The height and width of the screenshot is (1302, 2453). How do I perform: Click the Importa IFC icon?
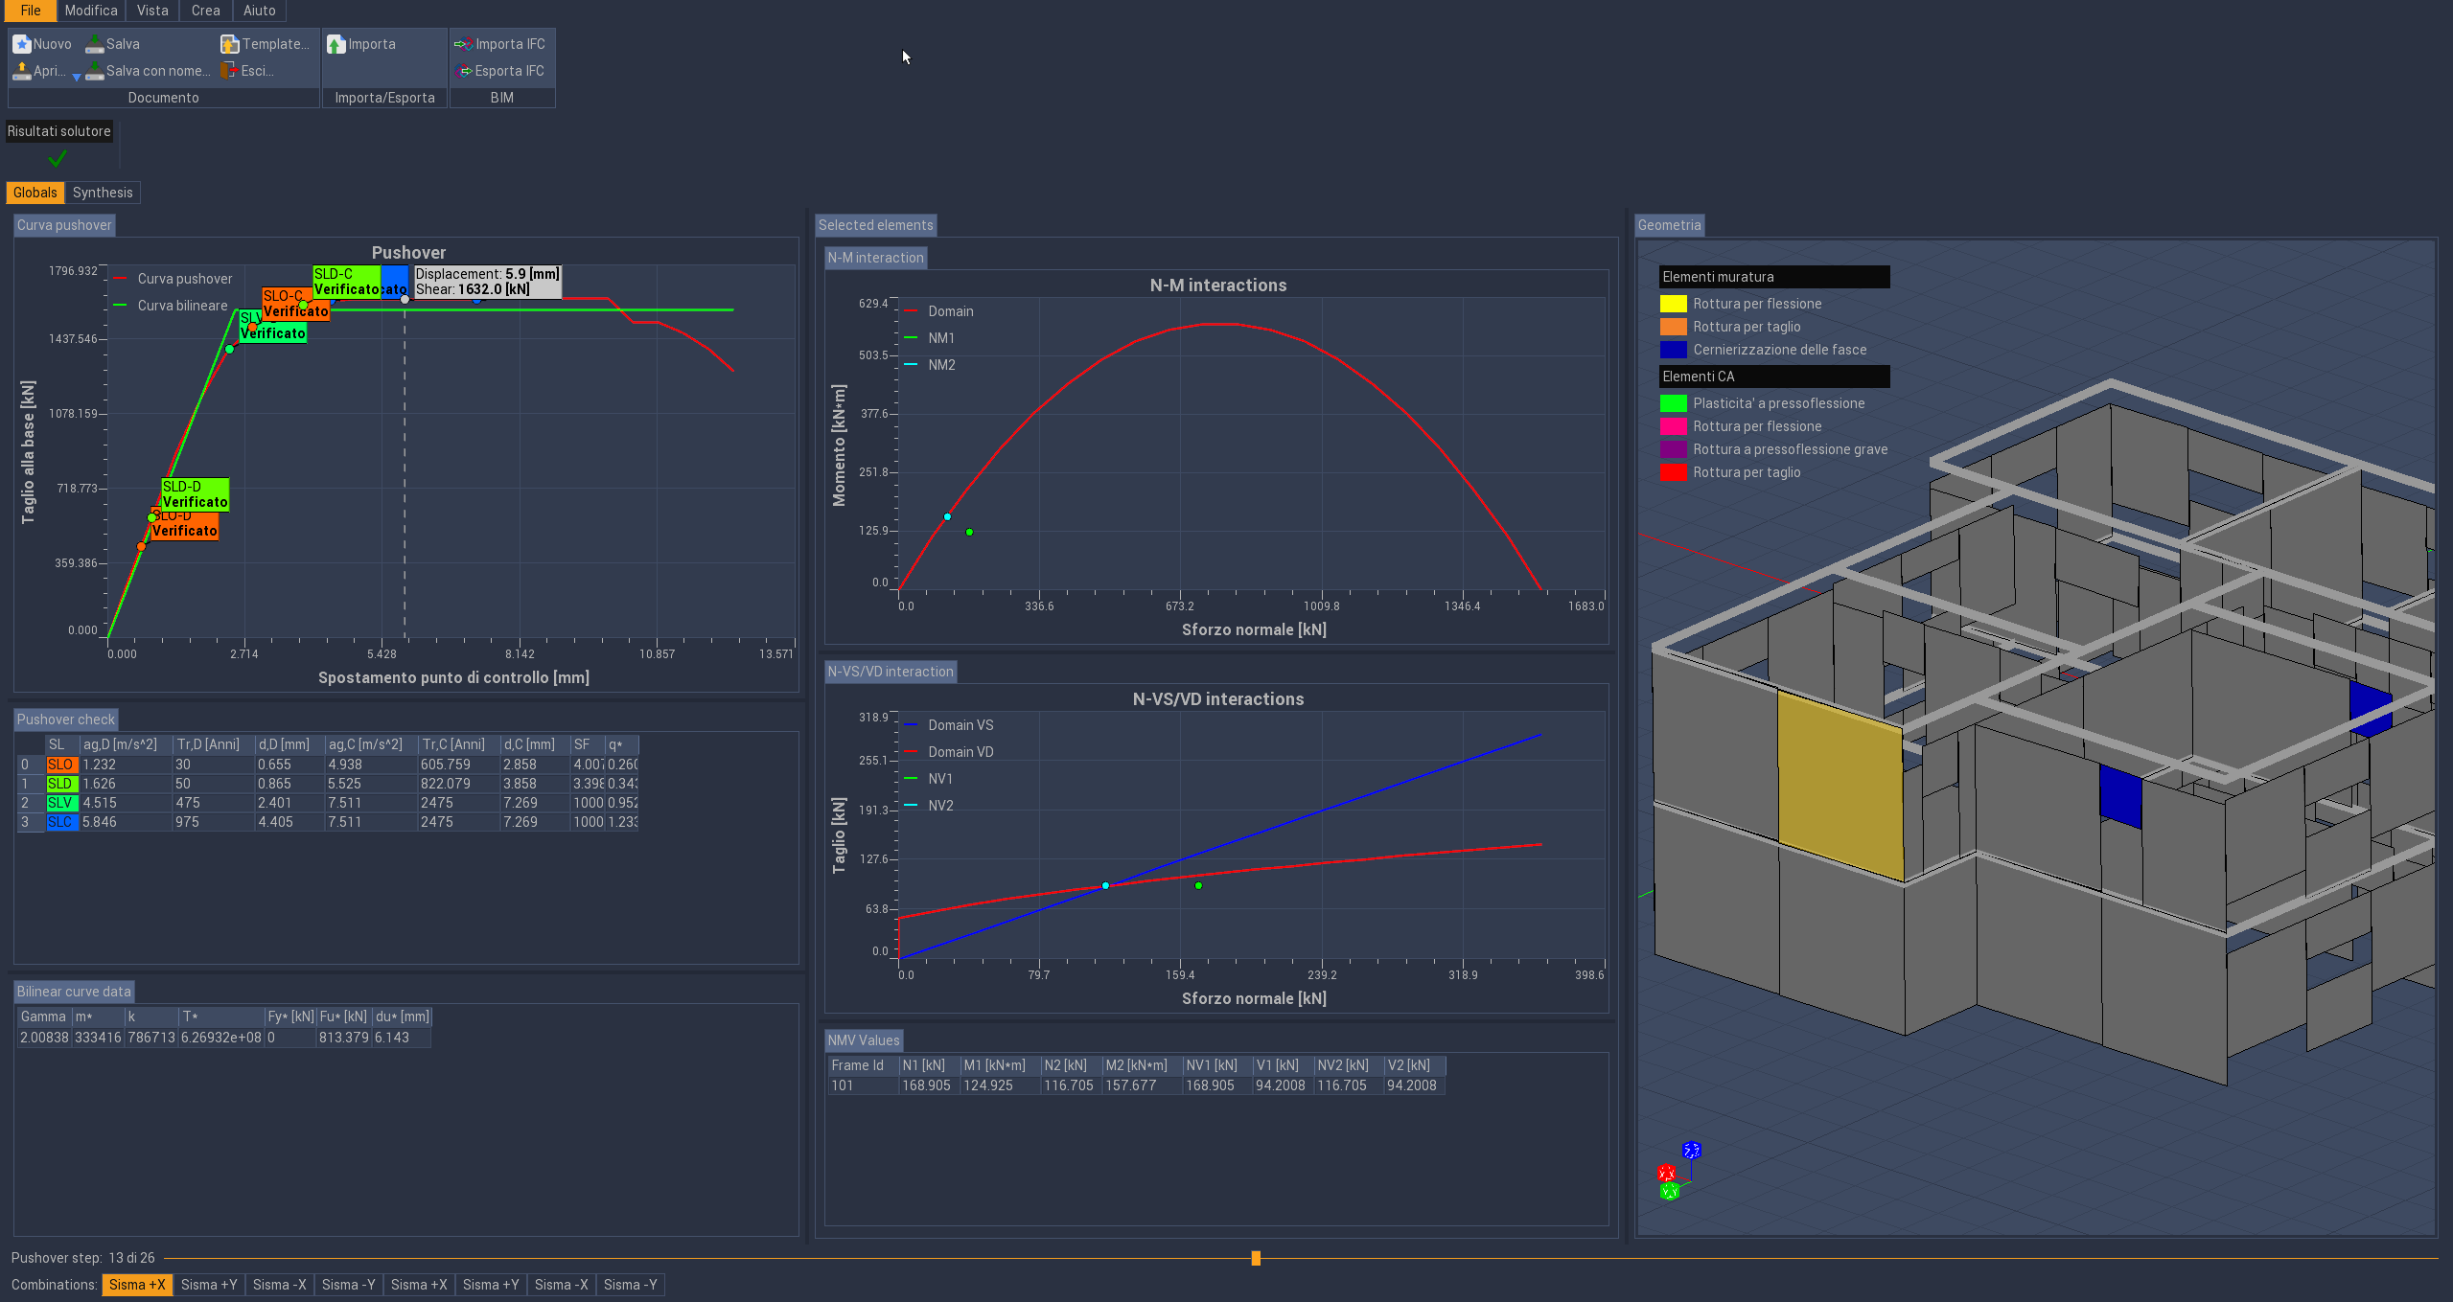[x=464, y=44]
